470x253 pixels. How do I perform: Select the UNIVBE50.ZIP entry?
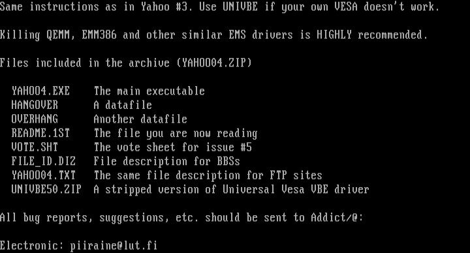[x=46, y=189]
